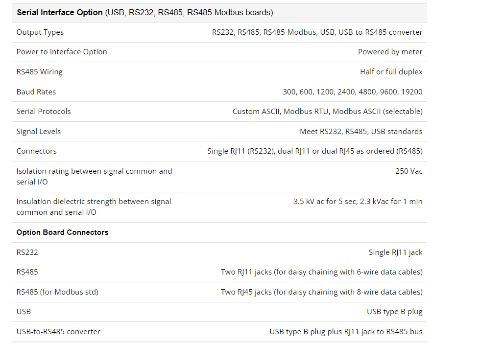
Task: Click the baud rates list starting with 300
Action: pos(352,92)
